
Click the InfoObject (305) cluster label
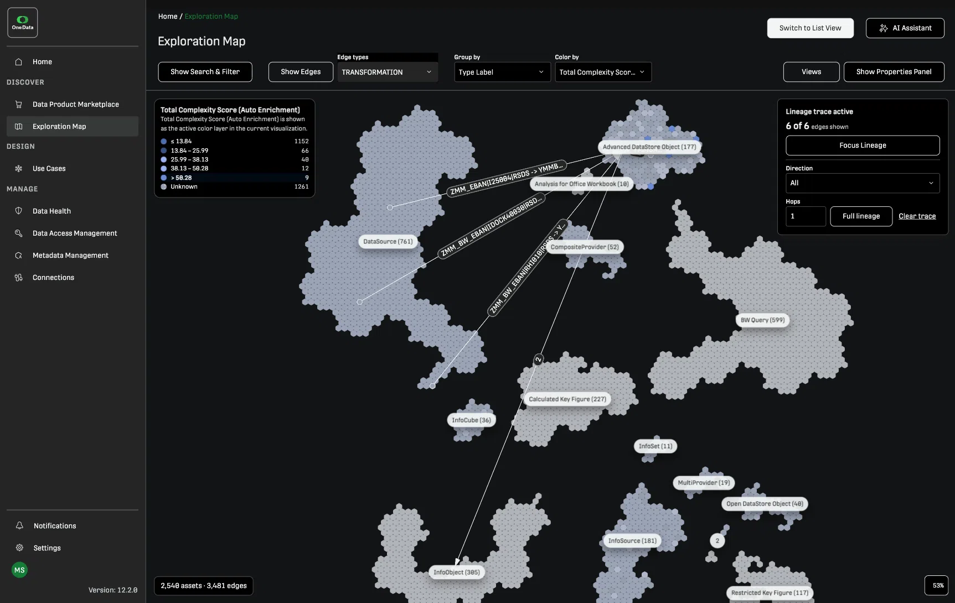(x=457, y=573)
